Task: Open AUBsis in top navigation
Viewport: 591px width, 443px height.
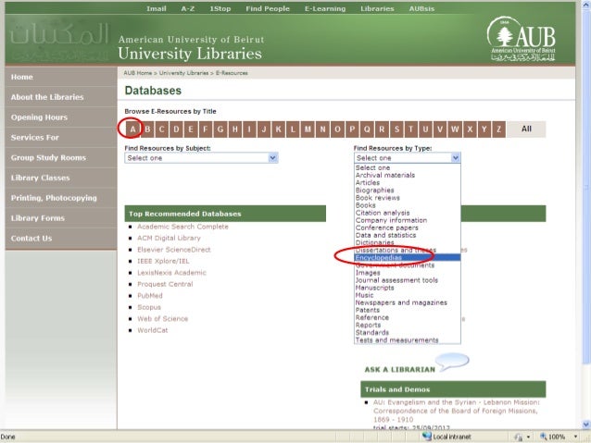Action: tap(421, 8)
